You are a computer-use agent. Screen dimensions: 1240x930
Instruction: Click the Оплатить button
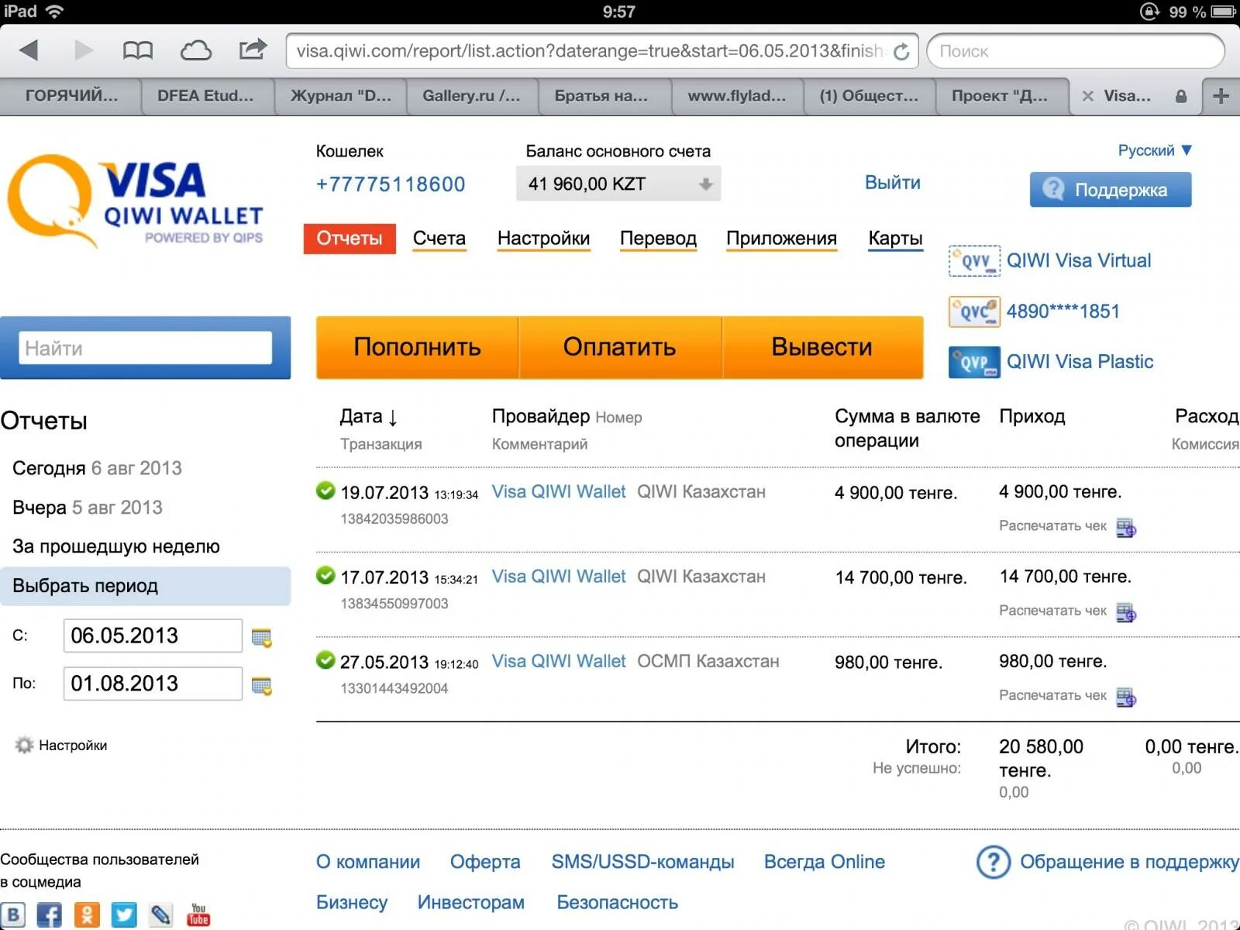620,347
